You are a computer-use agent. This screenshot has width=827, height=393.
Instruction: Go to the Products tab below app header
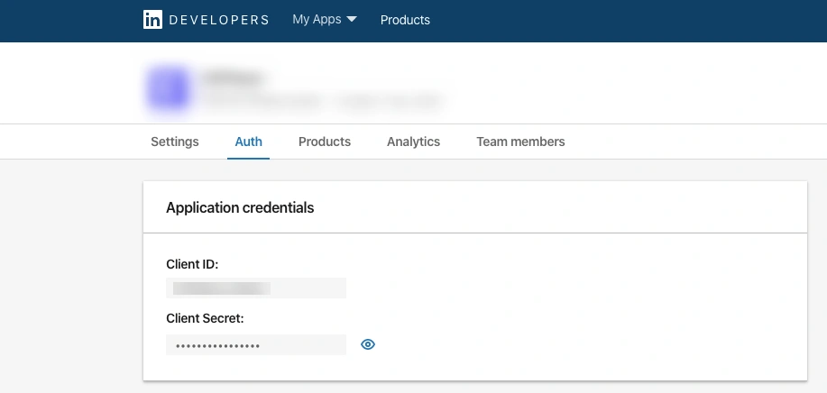[x=325, y=142]
